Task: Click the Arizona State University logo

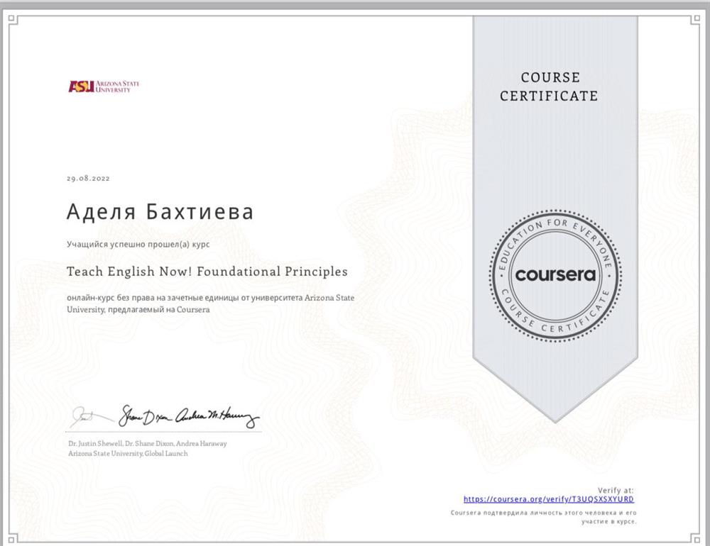Action: [104, 87]
